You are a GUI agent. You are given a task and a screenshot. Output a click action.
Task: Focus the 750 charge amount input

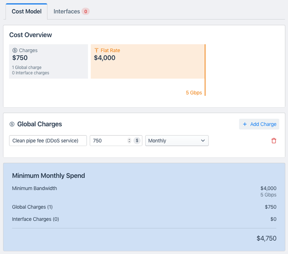(109, 141)
